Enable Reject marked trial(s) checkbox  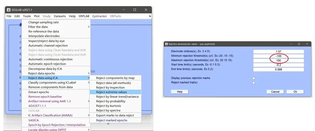click(254, 83)
